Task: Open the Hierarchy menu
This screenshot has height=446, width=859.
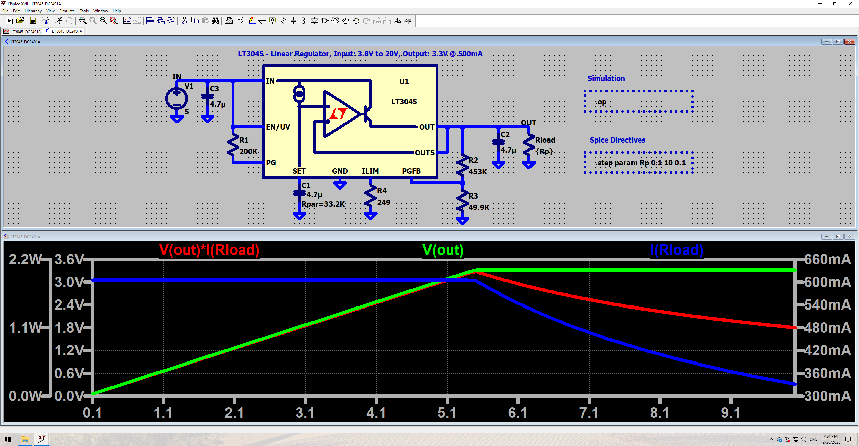Action: (x=33, y=11)
